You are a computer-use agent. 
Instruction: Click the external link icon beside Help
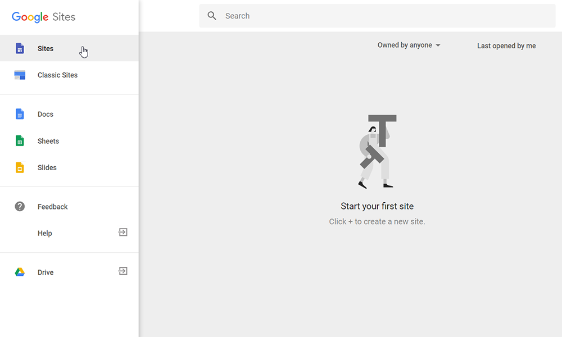point(123,233)
